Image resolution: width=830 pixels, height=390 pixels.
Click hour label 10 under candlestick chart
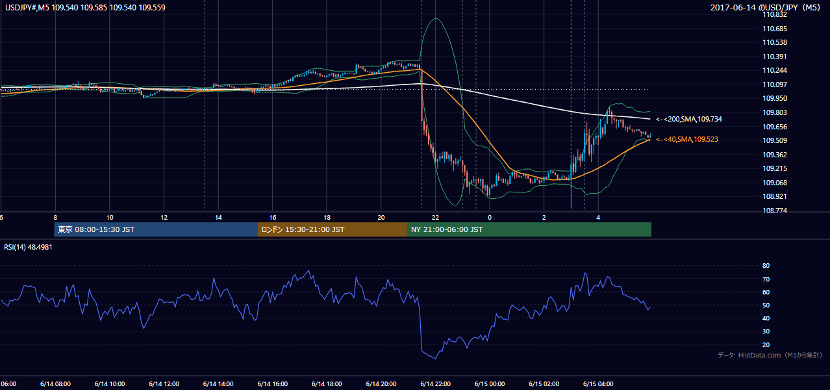(110, 217)
